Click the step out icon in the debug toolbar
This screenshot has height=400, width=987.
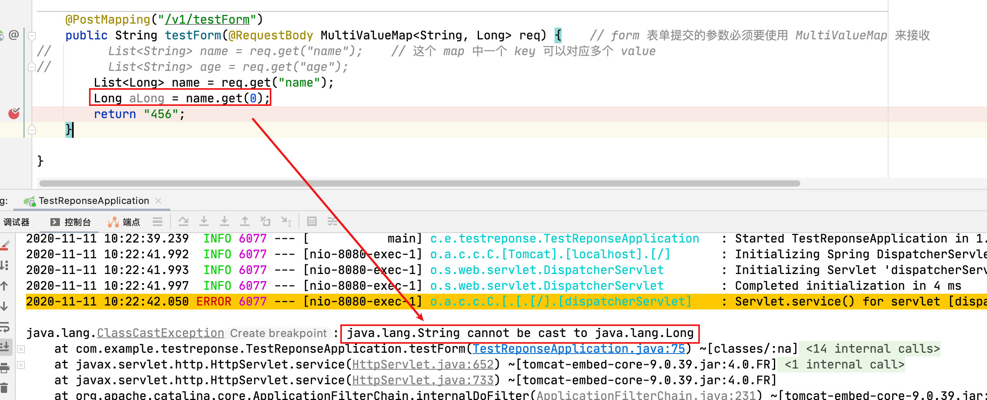(245, 221)
